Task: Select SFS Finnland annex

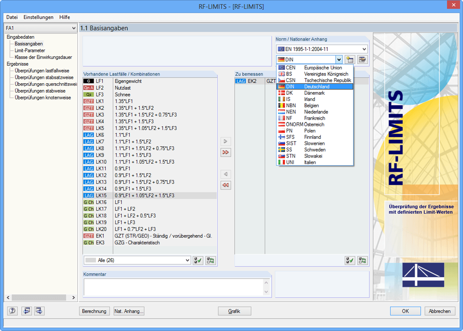Action: click(315, 137)
